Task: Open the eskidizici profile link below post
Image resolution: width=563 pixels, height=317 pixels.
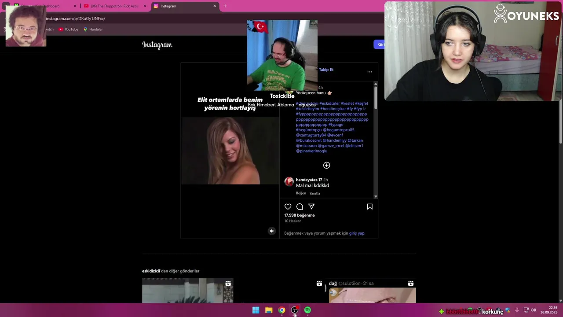Action: tap(150, 271)
